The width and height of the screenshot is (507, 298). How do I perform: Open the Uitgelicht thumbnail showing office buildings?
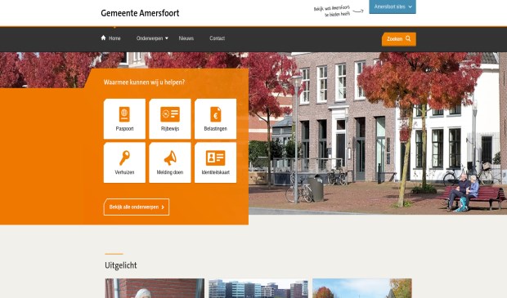(258, 288)
